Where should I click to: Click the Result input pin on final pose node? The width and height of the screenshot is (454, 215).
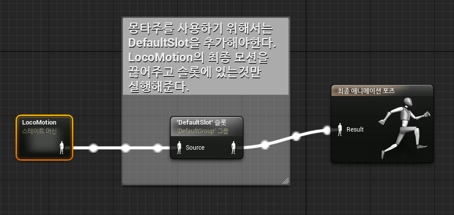click(340, 130)
